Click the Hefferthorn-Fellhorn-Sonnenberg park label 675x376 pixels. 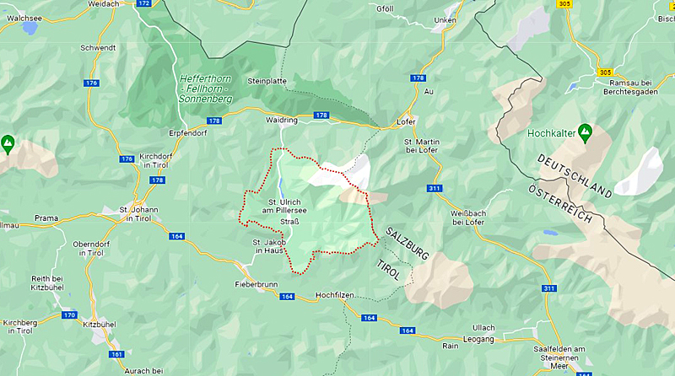[205, 89]
